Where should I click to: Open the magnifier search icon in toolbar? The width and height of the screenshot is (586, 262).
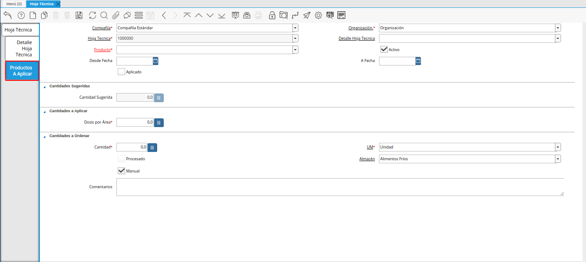pyautogui.click(x=104, y=15)
